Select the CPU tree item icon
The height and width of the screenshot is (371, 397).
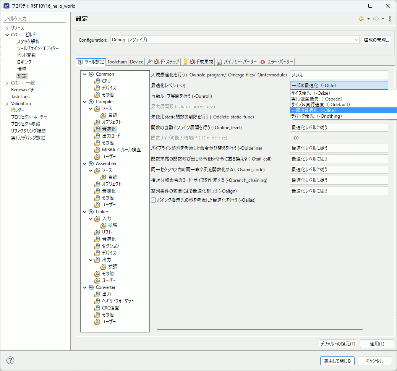[x=98, y=81]
